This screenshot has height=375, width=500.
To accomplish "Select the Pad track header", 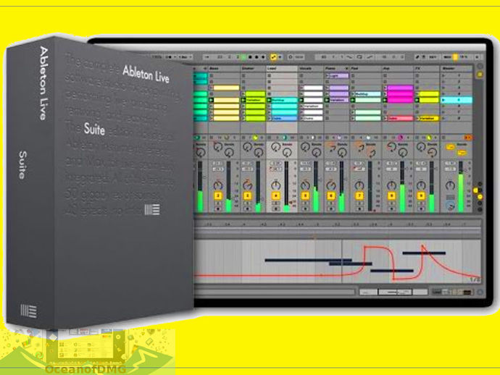I will (x=366, y=69).
